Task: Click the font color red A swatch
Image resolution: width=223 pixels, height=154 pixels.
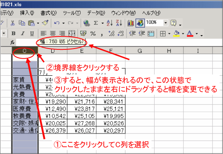Action: point(190,34)
